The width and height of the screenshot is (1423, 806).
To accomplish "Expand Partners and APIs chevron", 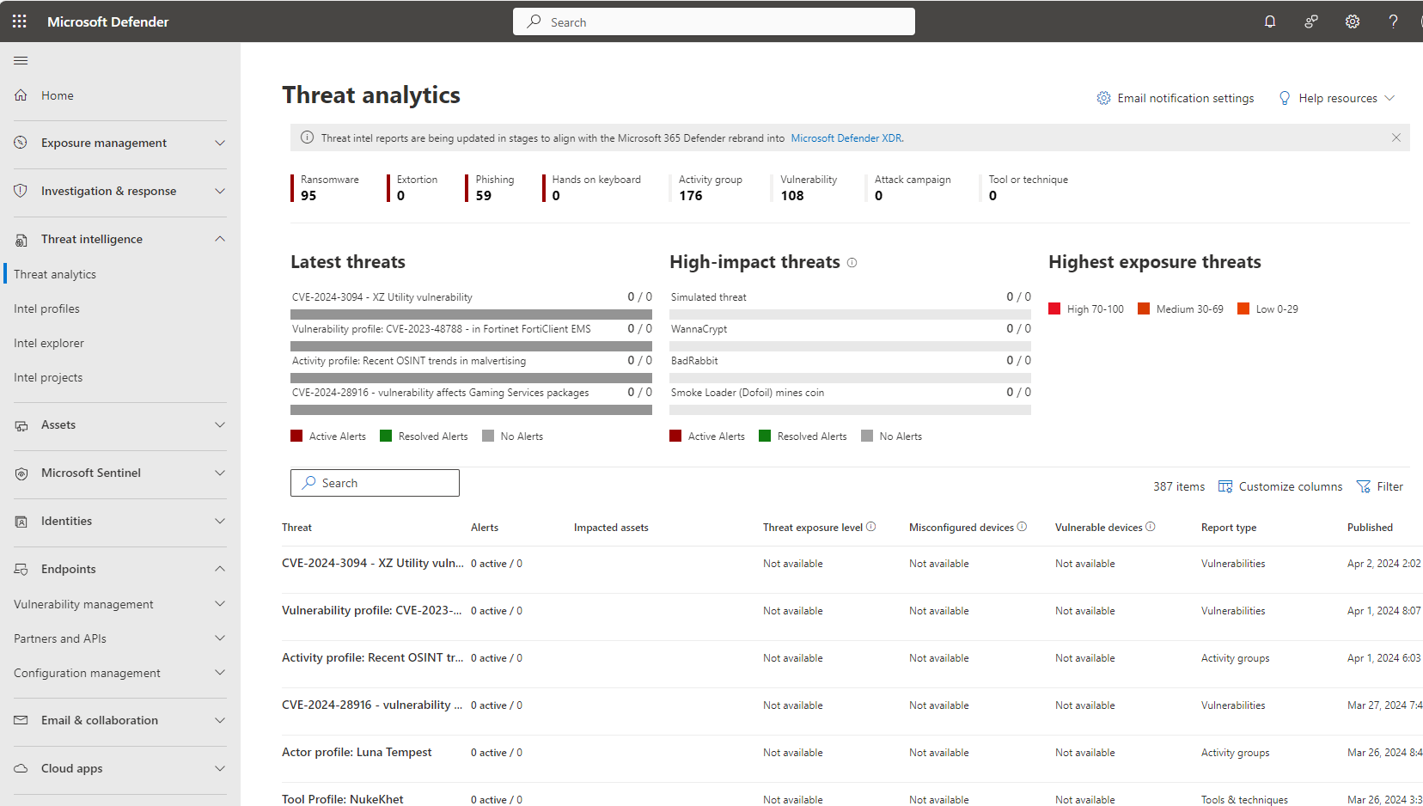I will click(x=220, y=638).
